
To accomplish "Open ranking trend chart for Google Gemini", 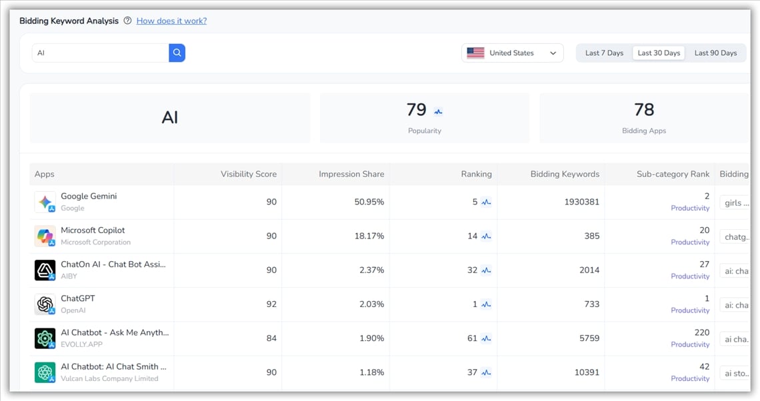I will [486, 202].
